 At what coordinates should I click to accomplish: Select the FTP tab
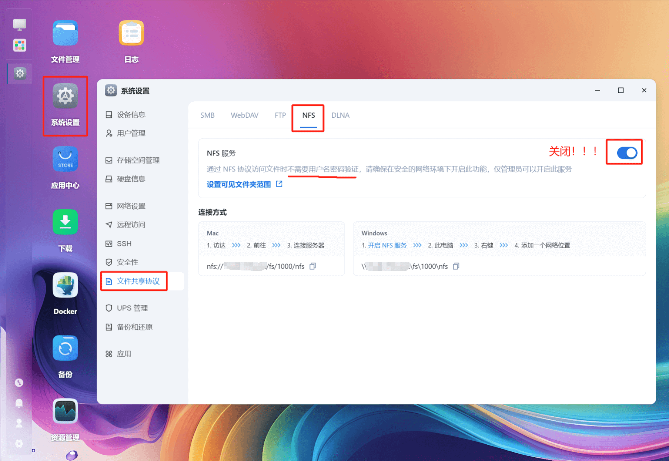coord(280,115)
